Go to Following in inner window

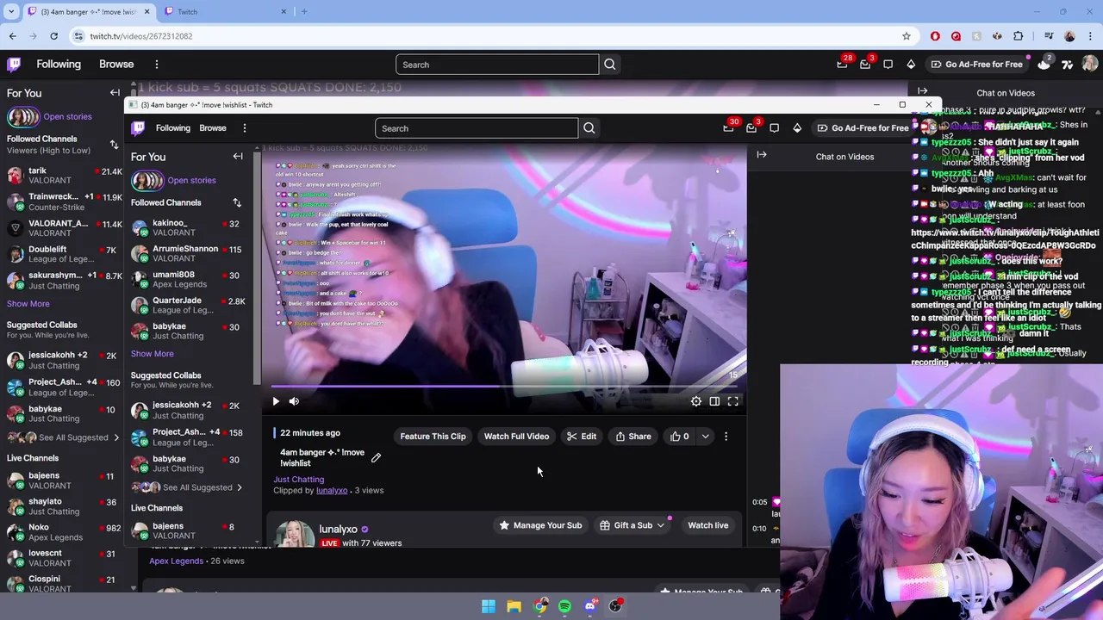point(173,128)
